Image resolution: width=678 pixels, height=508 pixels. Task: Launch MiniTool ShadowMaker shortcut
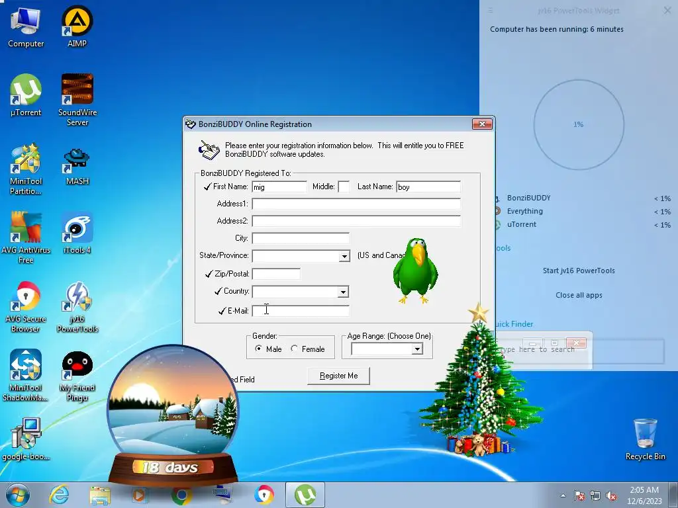(x=26, y=376)
